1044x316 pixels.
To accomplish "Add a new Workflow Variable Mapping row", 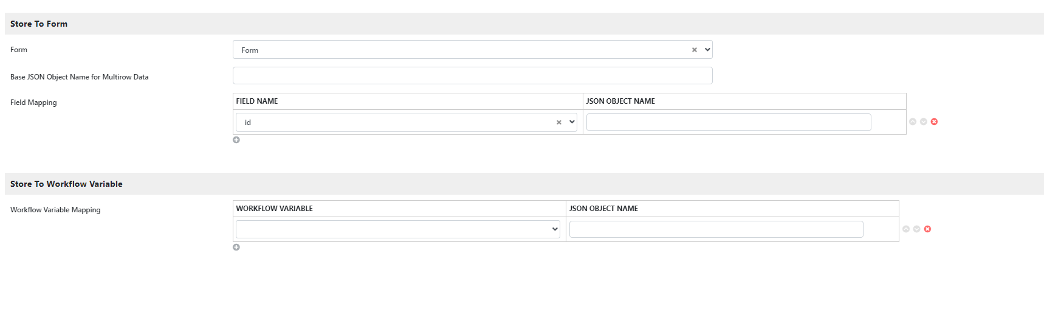I will (x=236, y=247).
